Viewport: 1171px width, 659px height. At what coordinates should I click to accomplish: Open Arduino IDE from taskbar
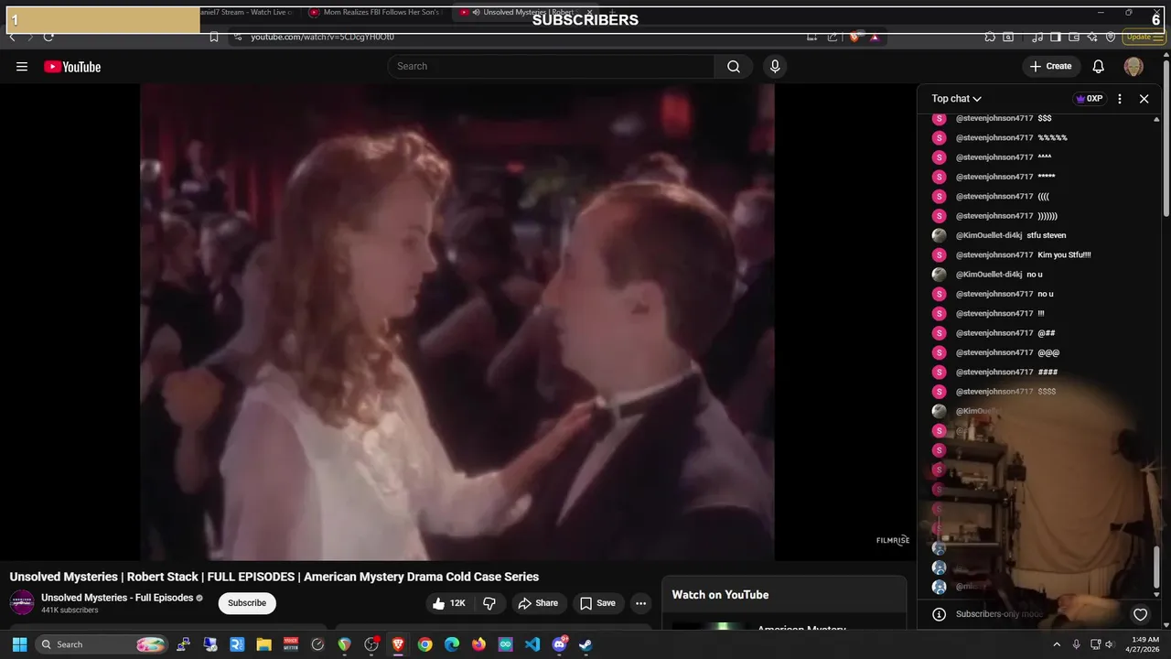(505, 644)
